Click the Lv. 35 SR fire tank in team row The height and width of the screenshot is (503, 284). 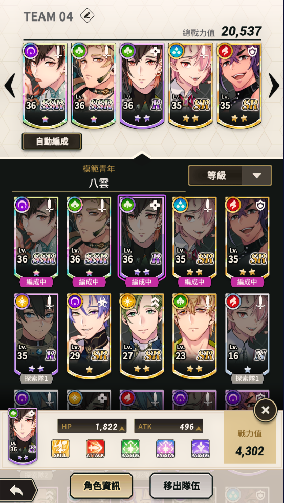(239, 85)
